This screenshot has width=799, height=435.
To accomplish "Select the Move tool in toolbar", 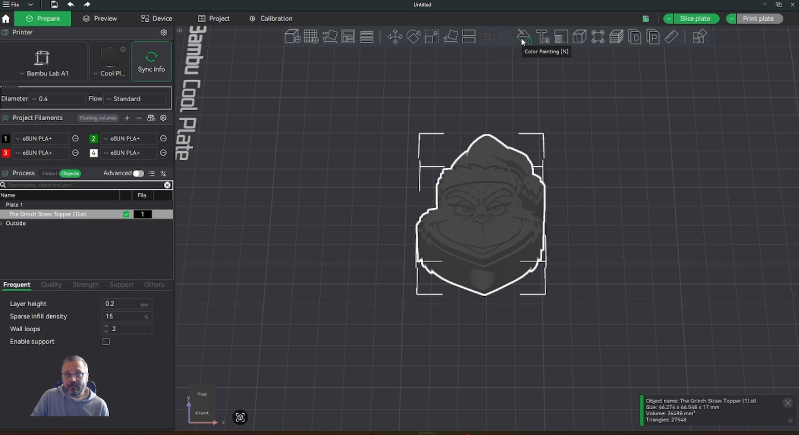I will point(395,37).
